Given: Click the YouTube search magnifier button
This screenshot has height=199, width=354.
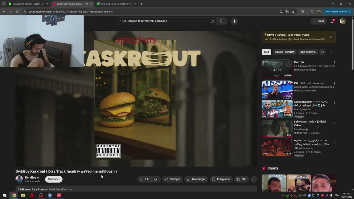Looking at the screenshot, I should tap(222, 21).
